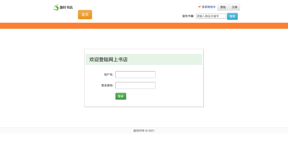
Task: Click the 查找书籍 label
Action: click(x=188, y=16)
